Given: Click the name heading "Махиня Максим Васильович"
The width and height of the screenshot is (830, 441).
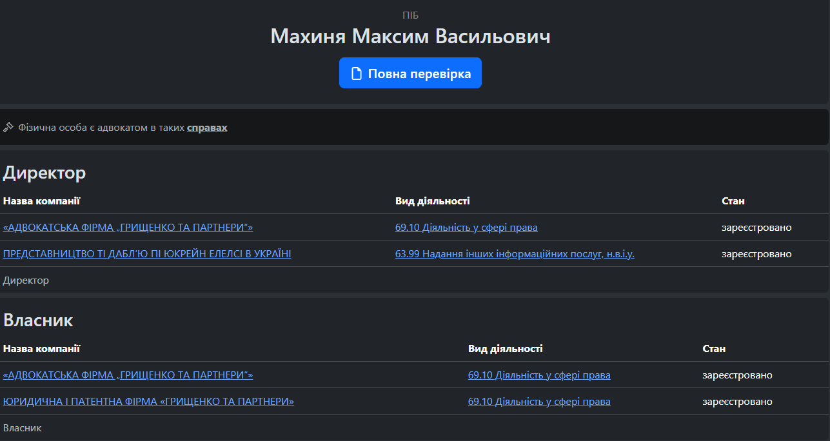Looking at the screenshot, I should click(x=410, y=36).
